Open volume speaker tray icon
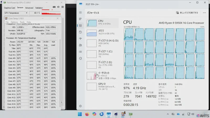Viewport: 210px width, 118px height. tap(193, 114)
